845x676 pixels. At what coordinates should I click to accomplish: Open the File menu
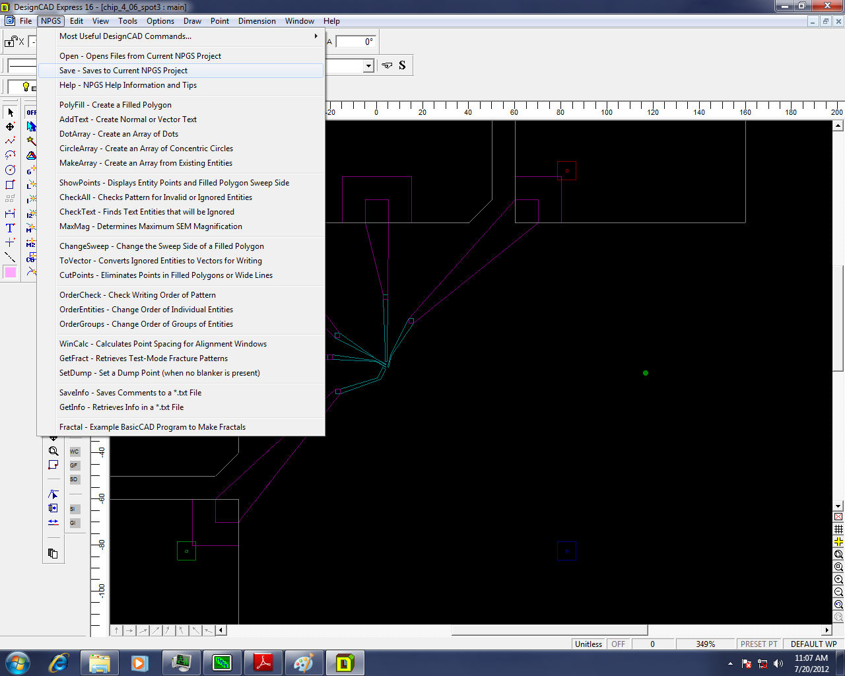26,21
